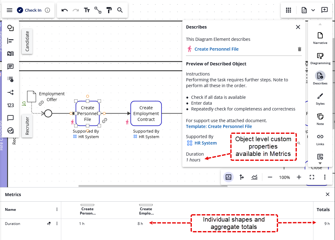
Task: Activate the format painter tool
Action: coord(109,10)
